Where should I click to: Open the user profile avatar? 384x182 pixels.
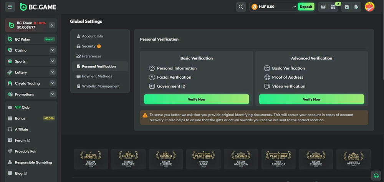tap(369, 7)
